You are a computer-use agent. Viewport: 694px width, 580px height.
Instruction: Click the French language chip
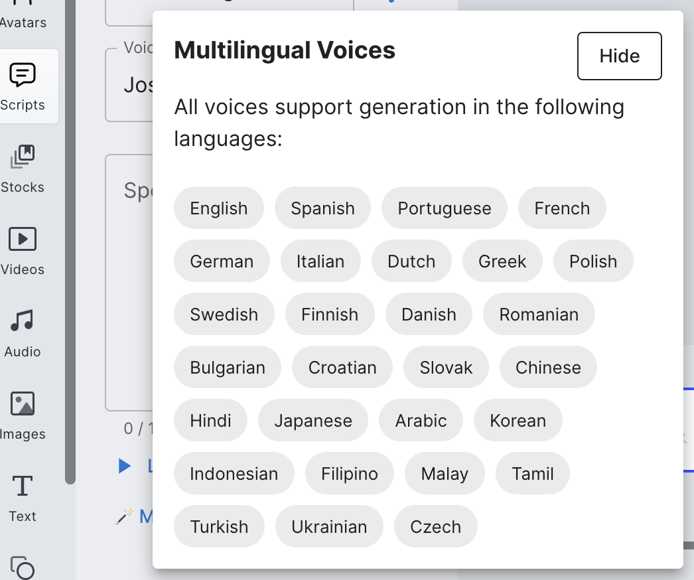pos(562,208)
